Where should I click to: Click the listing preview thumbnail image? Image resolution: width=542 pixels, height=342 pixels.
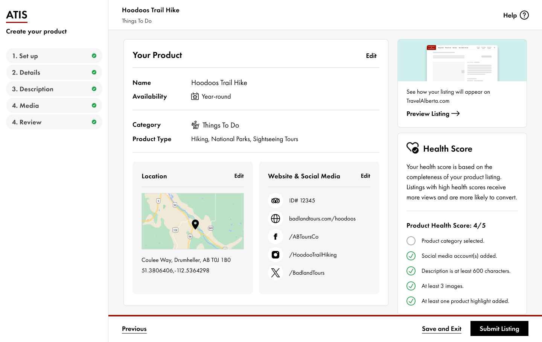click(462, 60)
